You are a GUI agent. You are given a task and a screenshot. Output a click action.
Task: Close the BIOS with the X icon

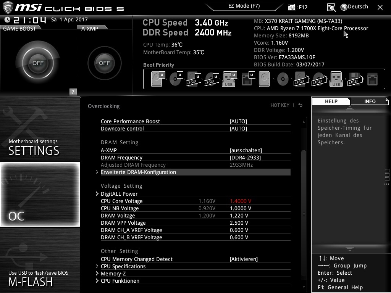[x=380, y=8]
